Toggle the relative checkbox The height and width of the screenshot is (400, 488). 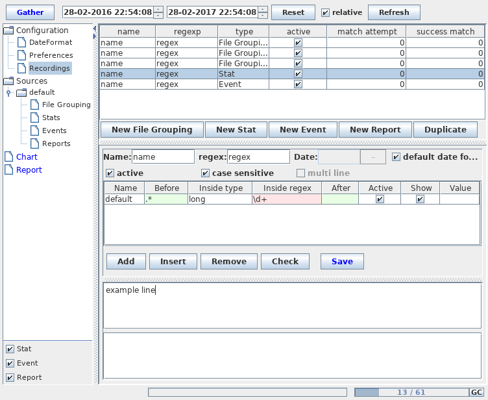(x=325, y=12)
